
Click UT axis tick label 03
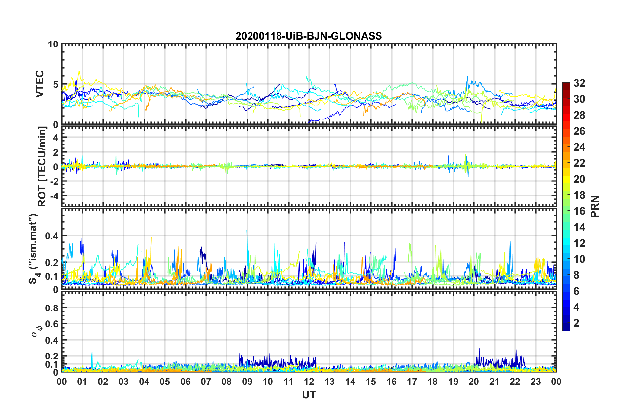(123, 382)
